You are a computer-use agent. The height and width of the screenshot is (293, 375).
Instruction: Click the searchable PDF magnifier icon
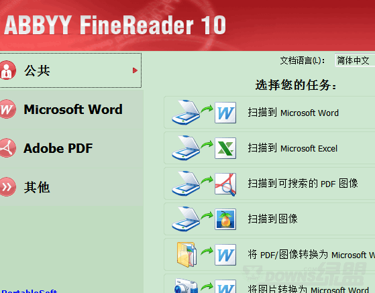tap(225, 184)
